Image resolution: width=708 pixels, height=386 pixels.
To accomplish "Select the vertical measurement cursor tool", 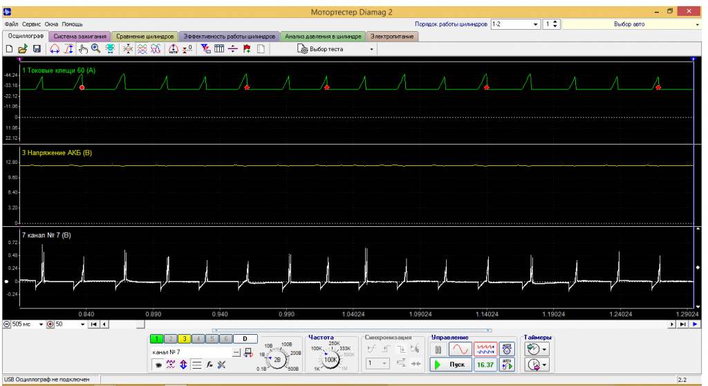I will pos(68,49).
